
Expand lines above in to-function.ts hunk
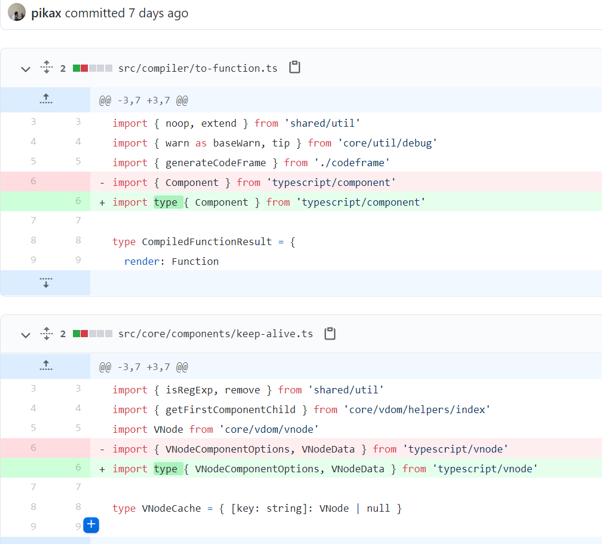(x=45, y=100)
